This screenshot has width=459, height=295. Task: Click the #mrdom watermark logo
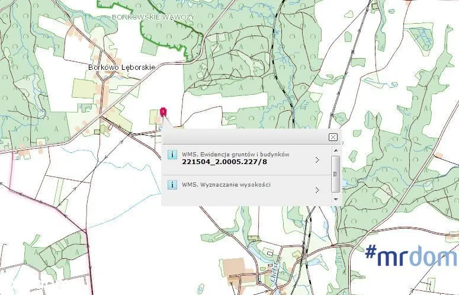[411, 256]
